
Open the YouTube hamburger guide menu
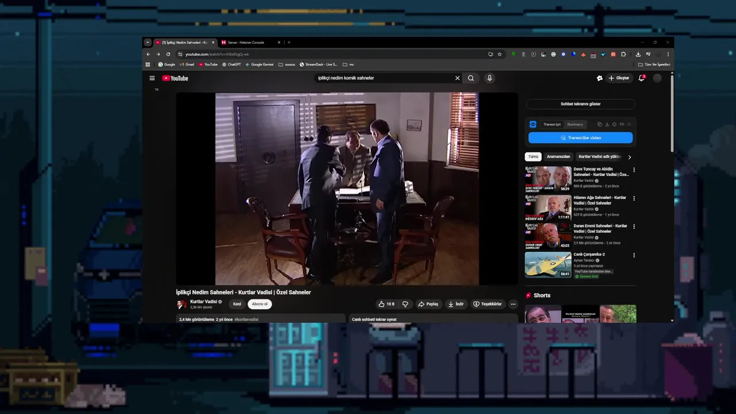152,78
